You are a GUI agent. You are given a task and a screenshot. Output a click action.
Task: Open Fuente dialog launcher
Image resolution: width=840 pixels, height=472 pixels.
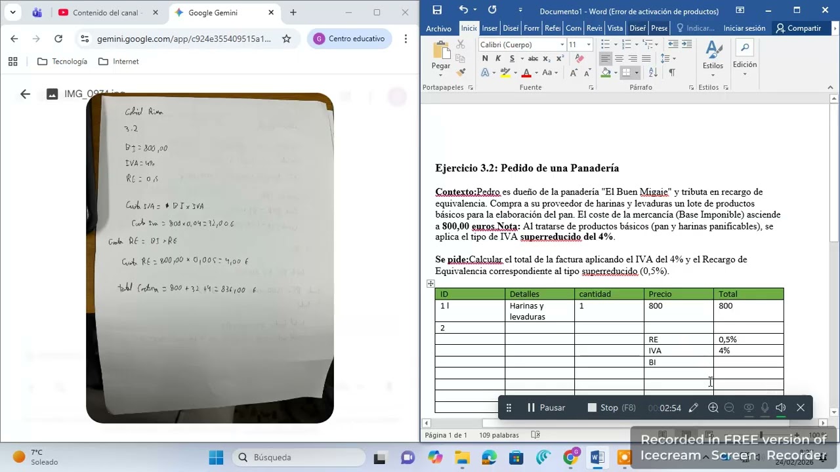(x=591, y=87)
